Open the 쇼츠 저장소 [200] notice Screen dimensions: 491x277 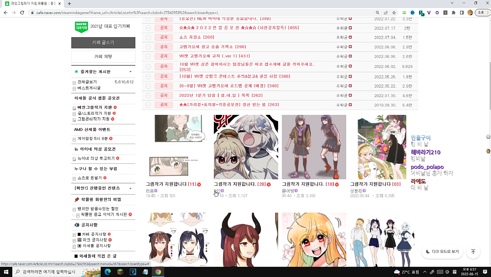pyautogui.click(x=197, y=37)
